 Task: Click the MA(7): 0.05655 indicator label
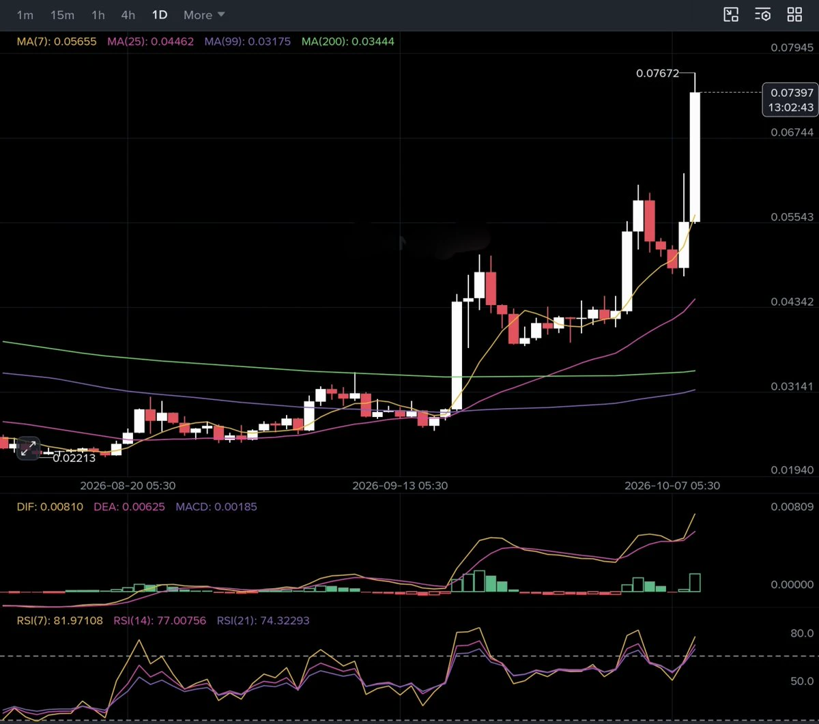[57, 42]
